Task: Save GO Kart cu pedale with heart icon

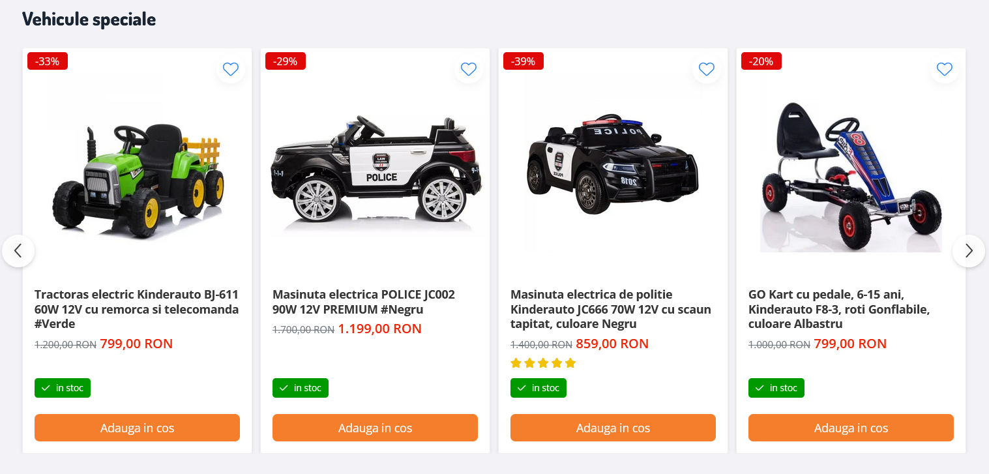Action: click(945, 69)
